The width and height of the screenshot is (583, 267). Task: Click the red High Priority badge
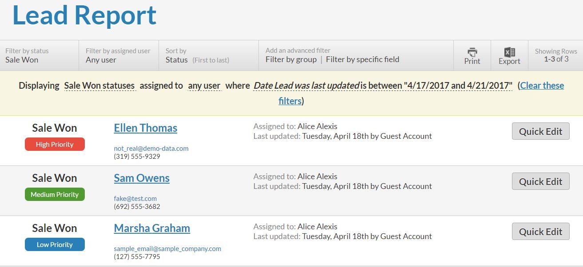[55, 144]
